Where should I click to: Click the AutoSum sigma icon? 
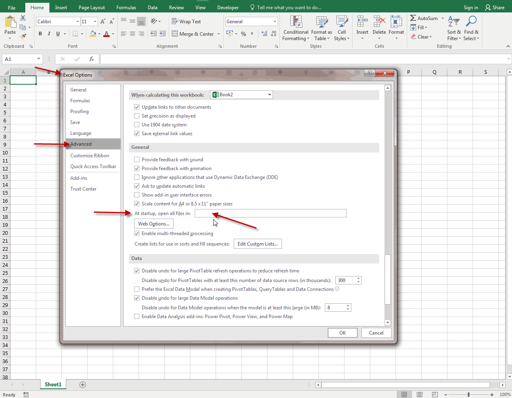(413, 18)
